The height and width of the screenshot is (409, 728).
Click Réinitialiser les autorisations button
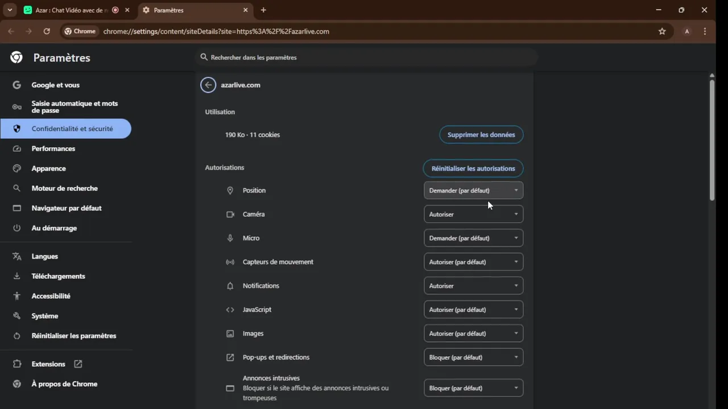point(473,168)
